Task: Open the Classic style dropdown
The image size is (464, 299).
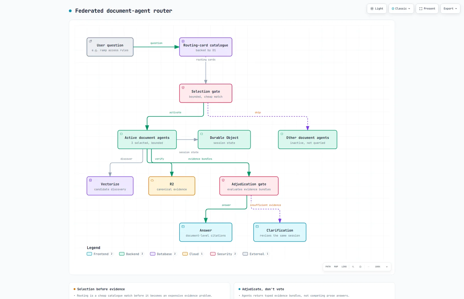Action: [401, 9]
